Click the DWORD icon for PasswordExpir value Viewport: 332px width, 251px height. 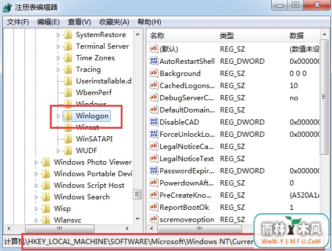click(x=153, y=170)
